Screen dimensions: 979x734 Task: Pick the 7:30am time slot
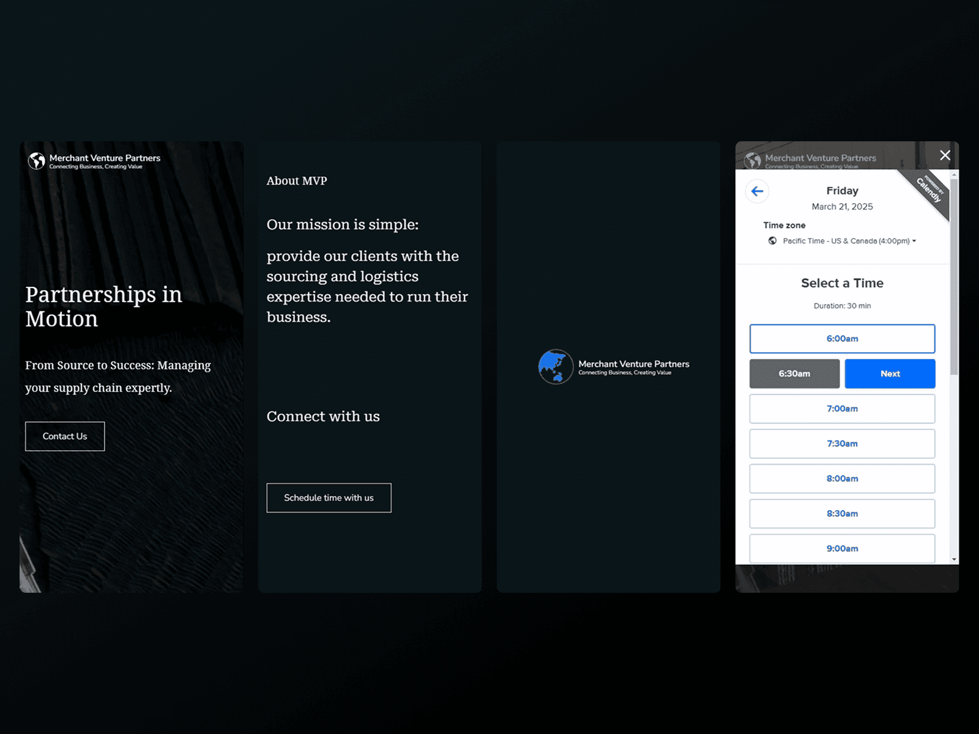[842, 443]
